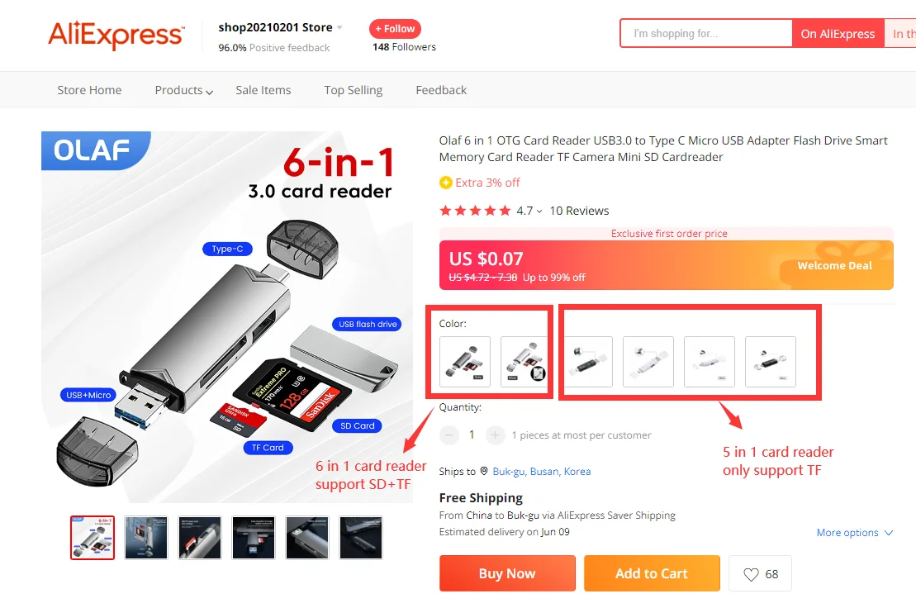The width and height of the screenshot is (916, 608).
Task: Go to the Top Selling tab
Action: 354,90
